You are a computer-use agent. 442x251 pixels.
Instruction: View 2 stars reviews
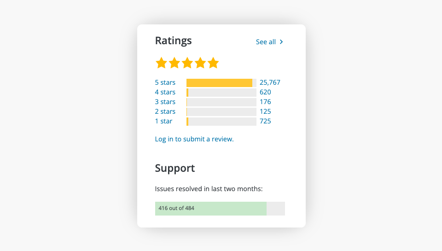[x=165, y=111]
